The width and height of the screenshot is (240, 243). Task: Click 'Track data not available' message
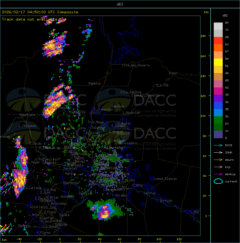(x=30, y=19)
